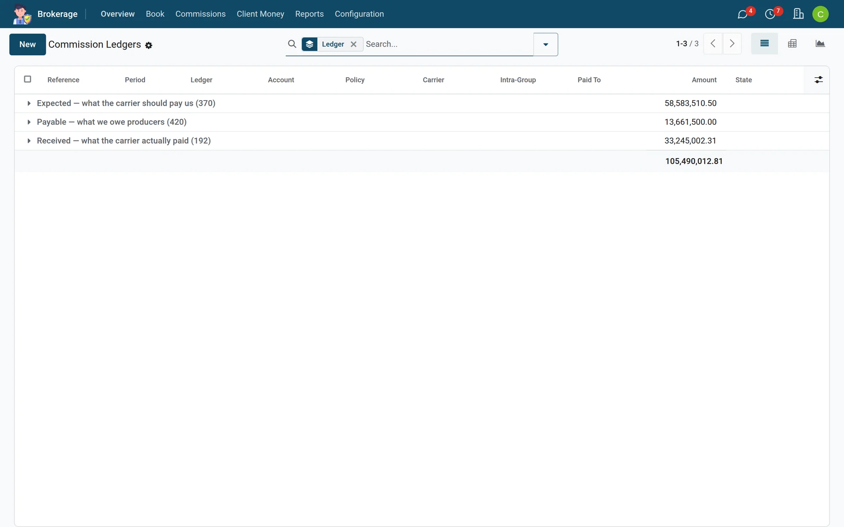
Task: Open the search options dropdown arrow
Action: pyautogui.click(x=546, y=44)
